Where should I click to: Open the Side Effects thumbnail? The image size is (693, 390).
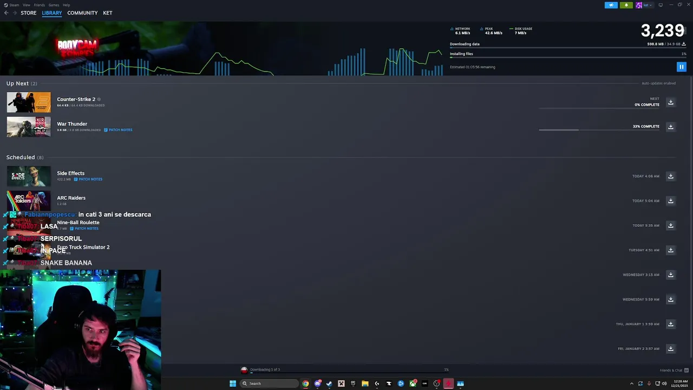click(x=29, y=176)
